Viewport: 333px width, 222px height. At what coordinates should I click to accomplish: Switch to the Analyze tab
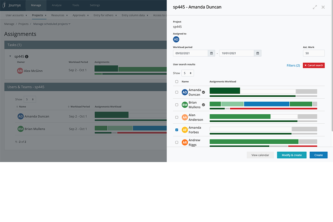point(57,6)
